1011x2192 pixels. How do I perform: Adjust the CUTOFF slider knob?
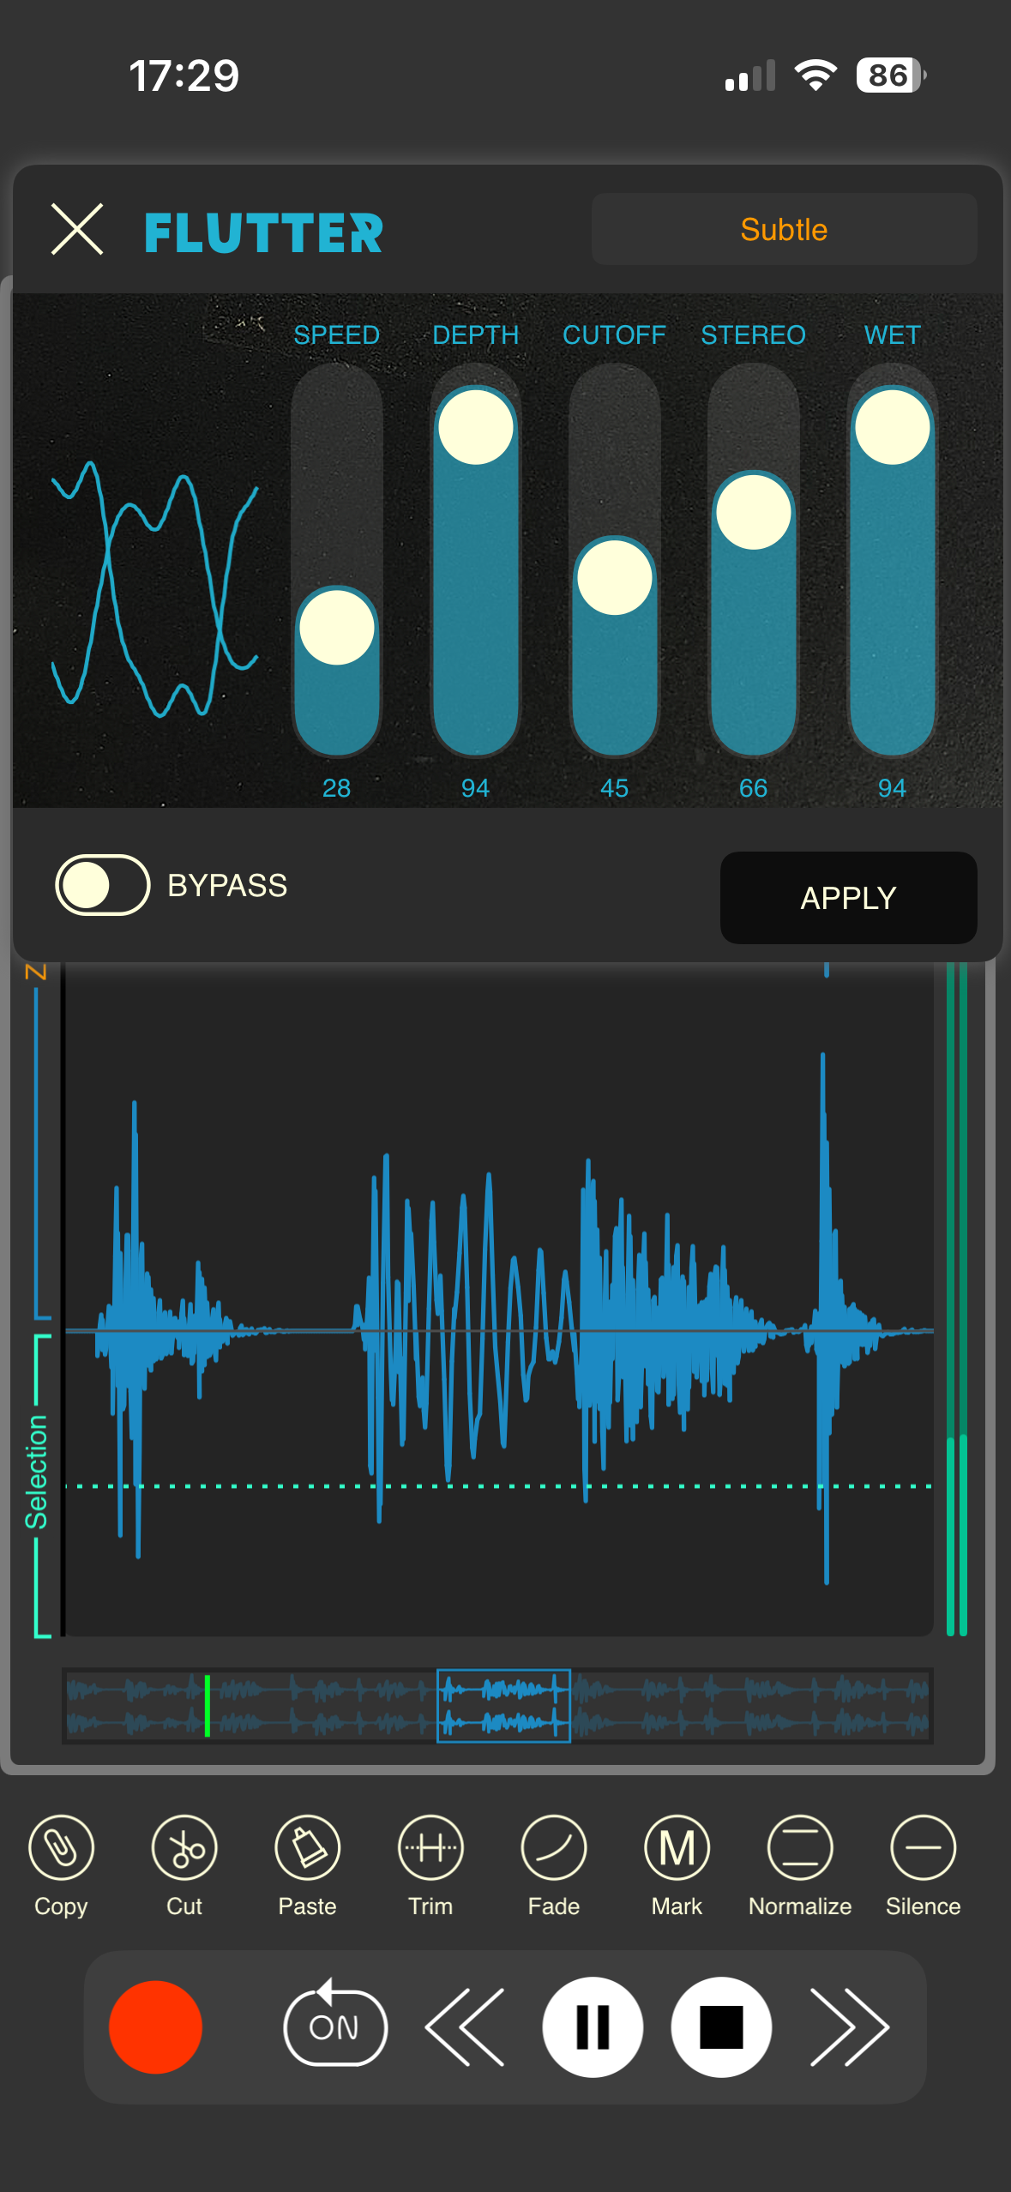pos(615,577)
